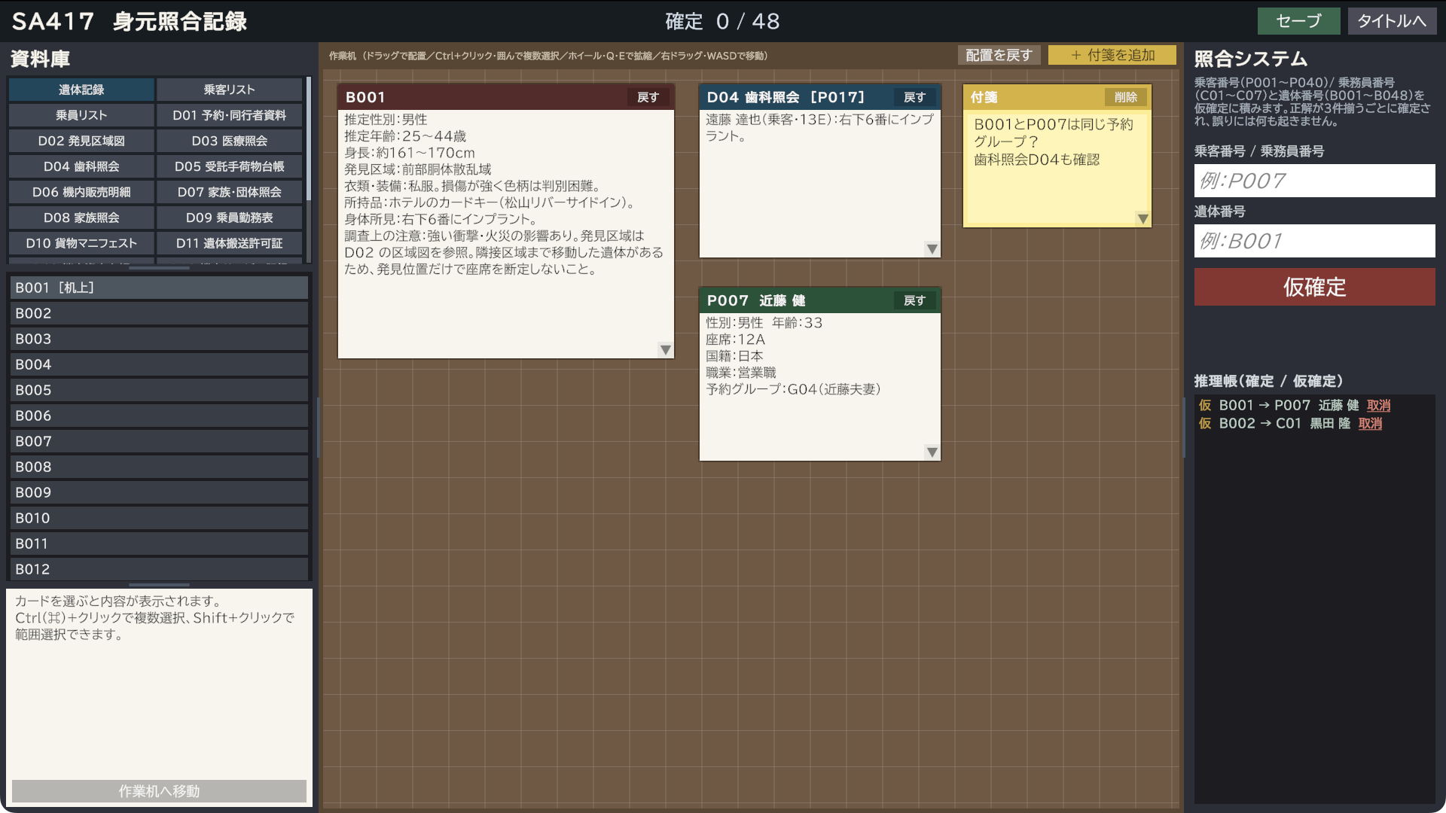1446x813 pixels.
Task: Expand the D04 歯科照会 card's arrow
Action: point(932,249)
